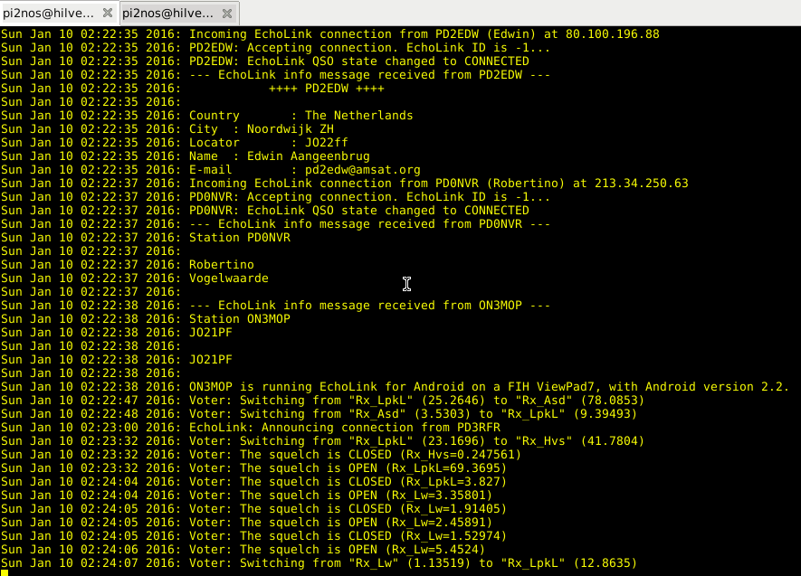This screenshot has width=801, height=576.
Task: Switch to the first pi2nos@hilve terminal tab
Action: click(x=49, y=14)
